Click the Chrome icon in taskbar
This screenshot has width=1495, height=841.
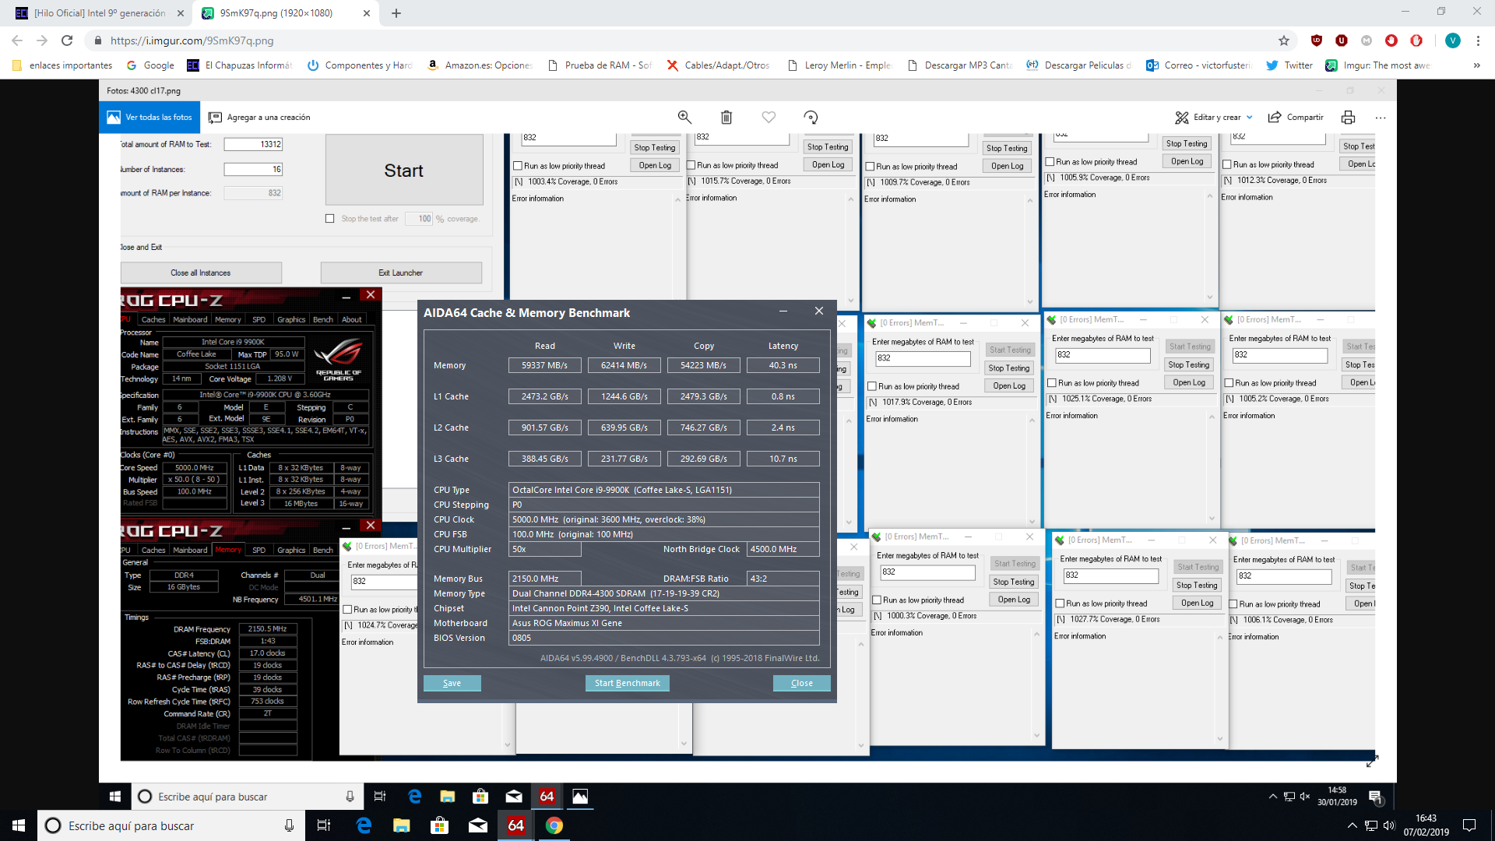(x=554, y=825)
